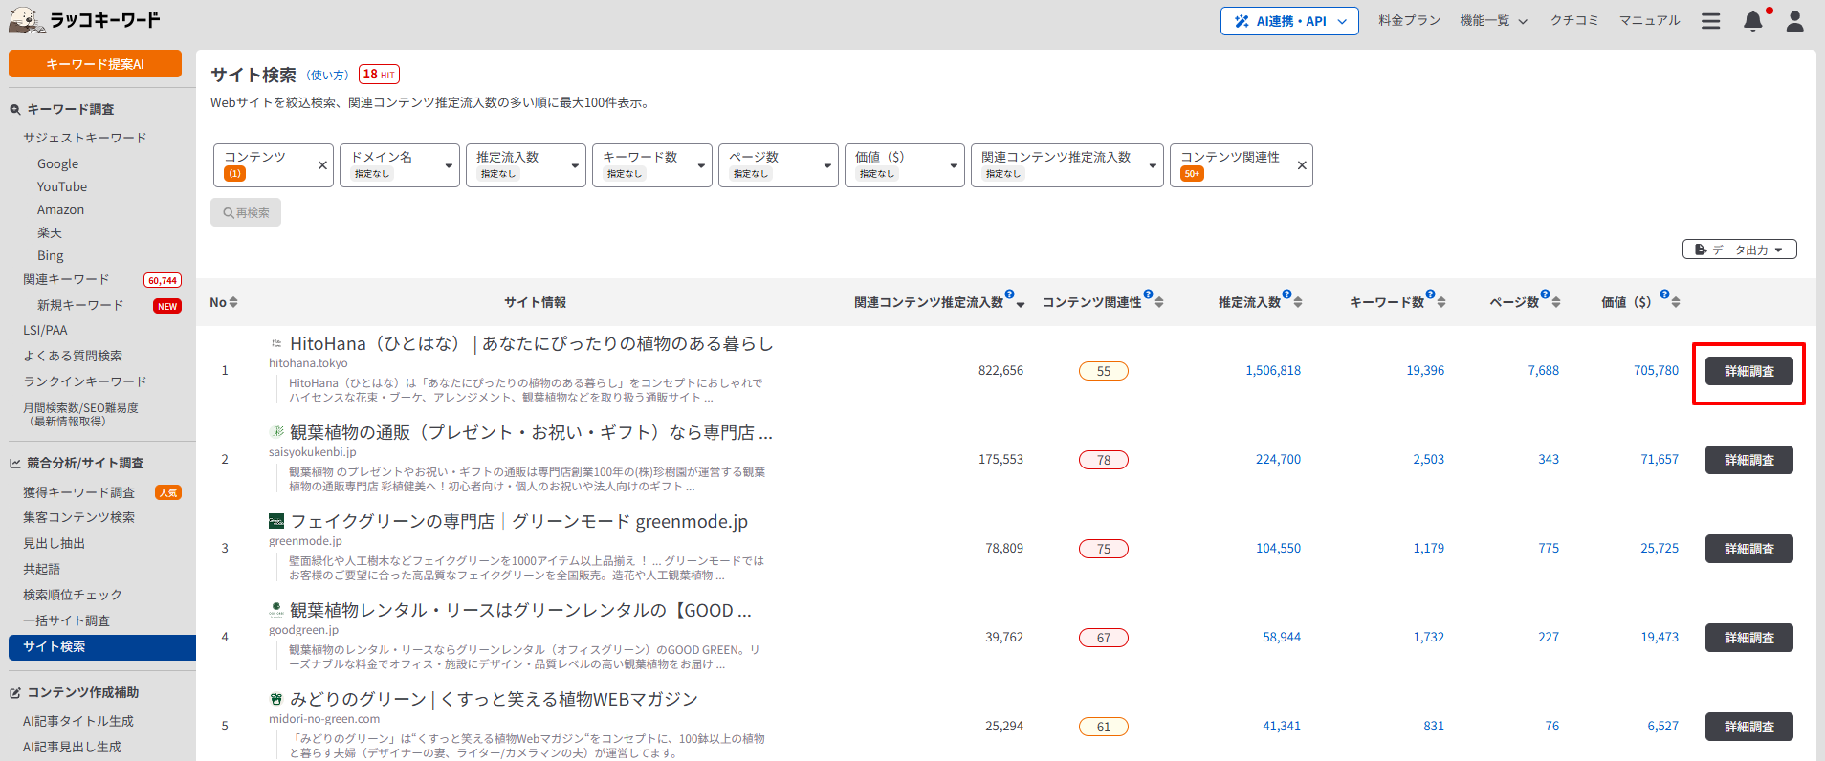Image resolution: width=1825 pixels, height=761 pixels.
Task: Select 共起語 in sidebar
Action: point(41,569)
